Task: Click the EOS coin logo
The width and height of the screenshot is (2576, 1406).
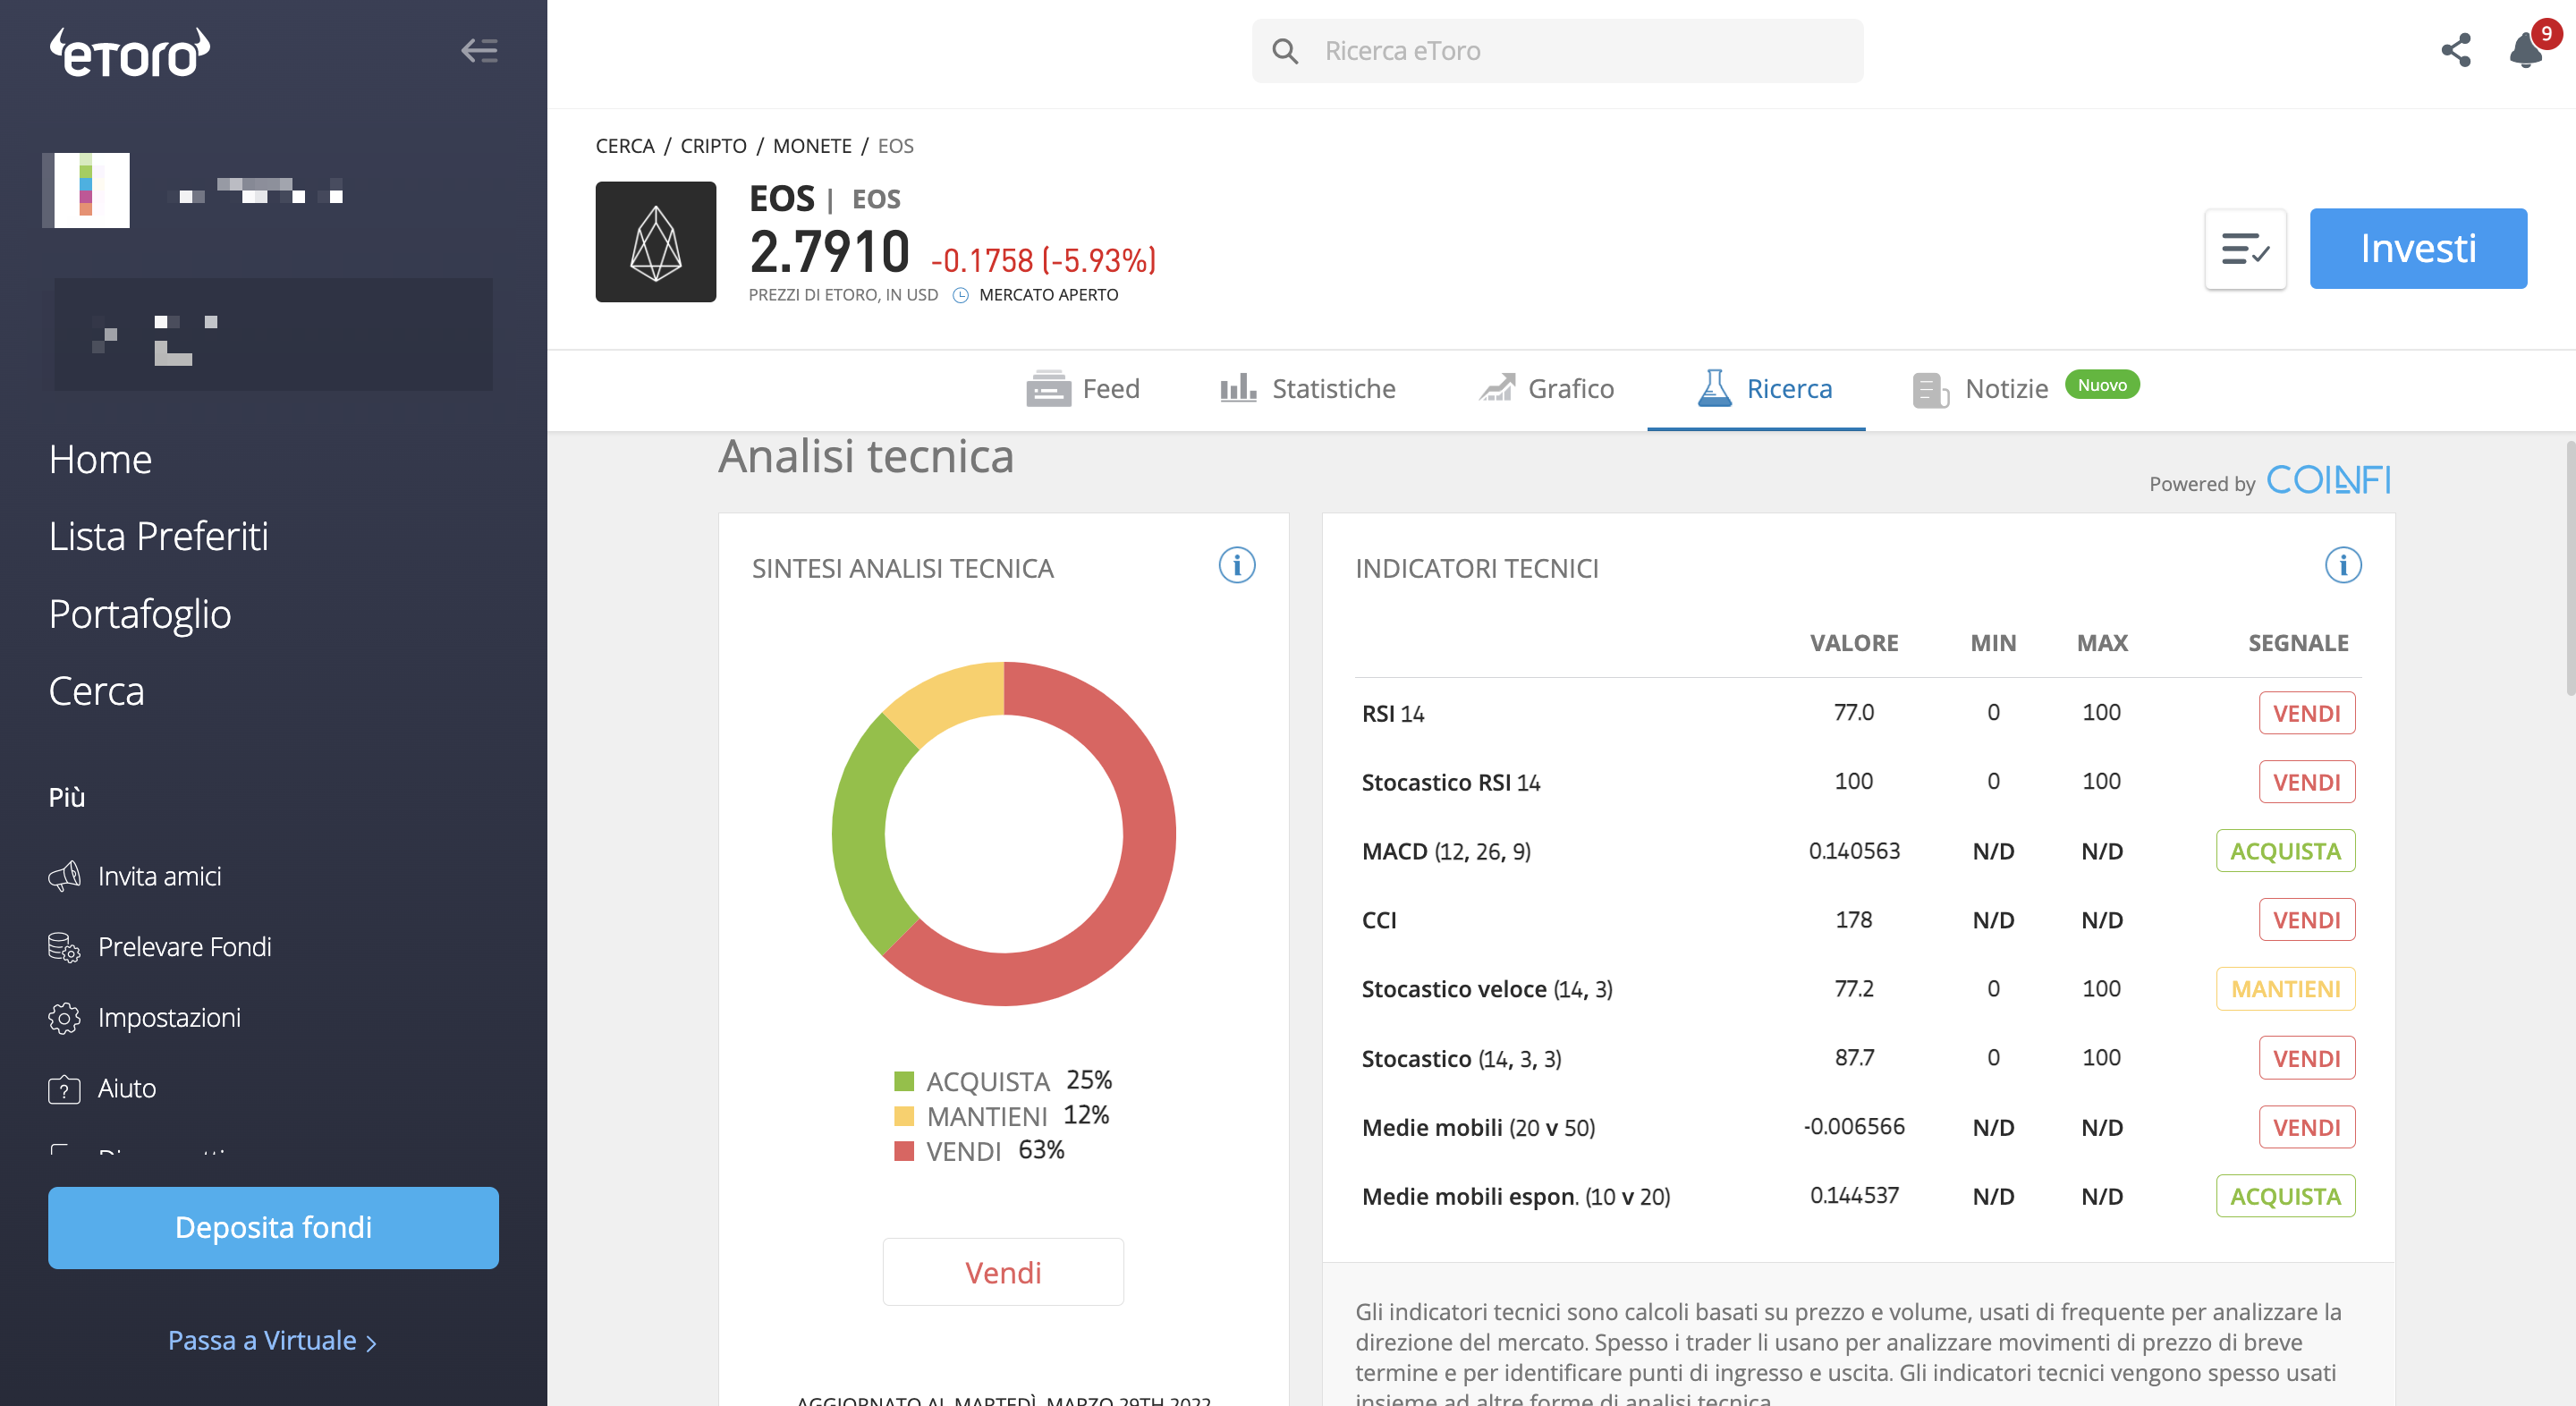Action: coord(656,242)
